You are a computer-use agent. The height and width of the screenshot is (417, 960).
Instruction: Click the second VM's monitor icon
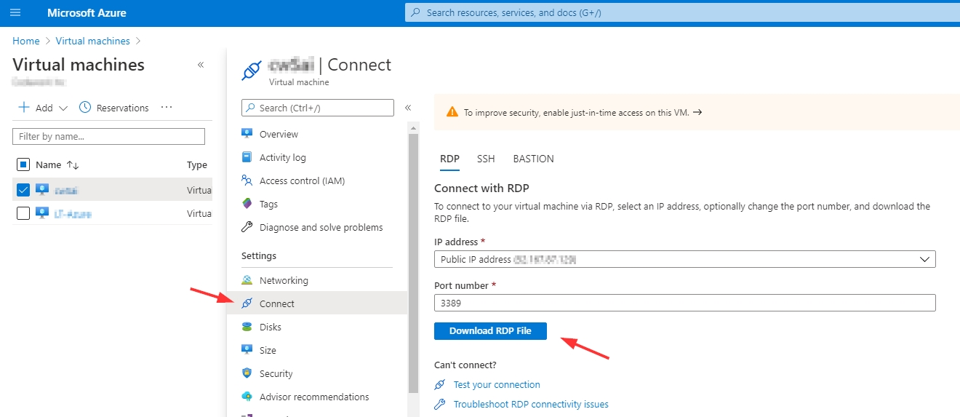pyautogui.click(x=42, y=213)
